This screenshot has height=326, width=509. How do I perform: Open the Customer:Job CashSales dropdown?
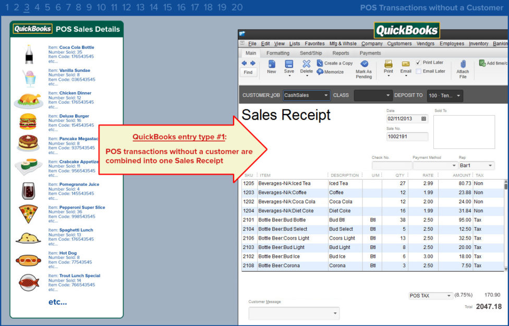[x=325, y=95]
